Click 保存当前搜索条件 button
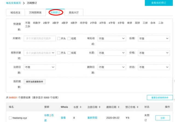Image resolution: width=175 pixels, height=122 pixels. pyautogui.click(x=34, y=82)
